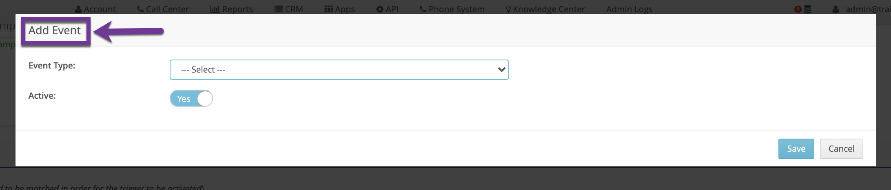Click the Knowledge Center lightbulb icon

point(508,9)
